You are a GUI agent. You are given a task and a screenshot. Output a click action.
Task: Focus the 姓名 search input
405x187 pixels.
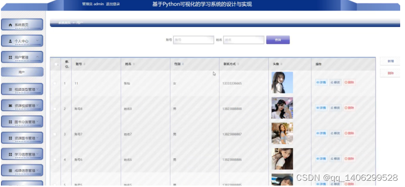click(x=244, y=40)
